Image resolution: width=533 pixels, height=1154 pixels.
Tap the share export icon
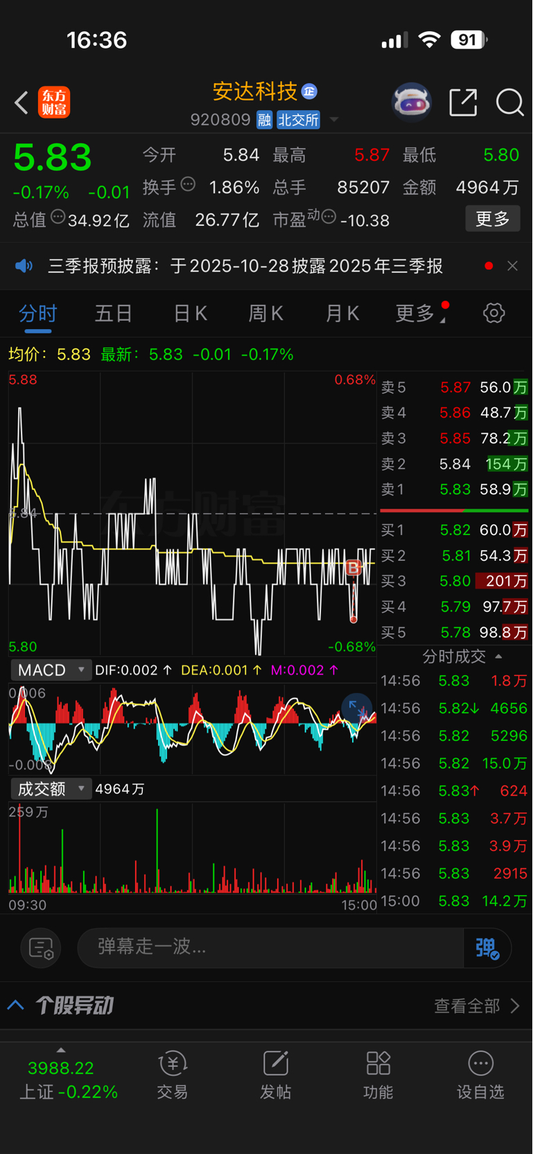tap(463, 103)
